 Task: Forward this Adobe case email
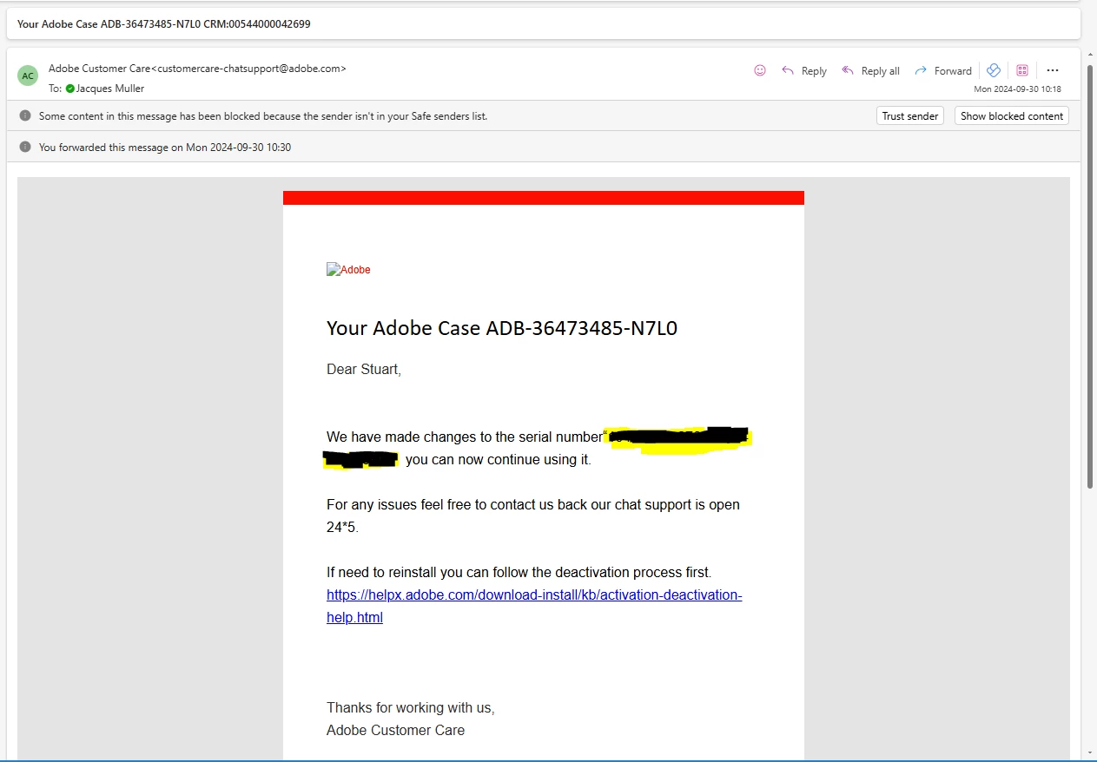tap(943, 71)
